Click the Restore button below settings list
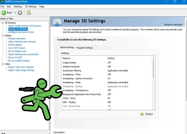 pyautogui.click(x=147, y=114)
